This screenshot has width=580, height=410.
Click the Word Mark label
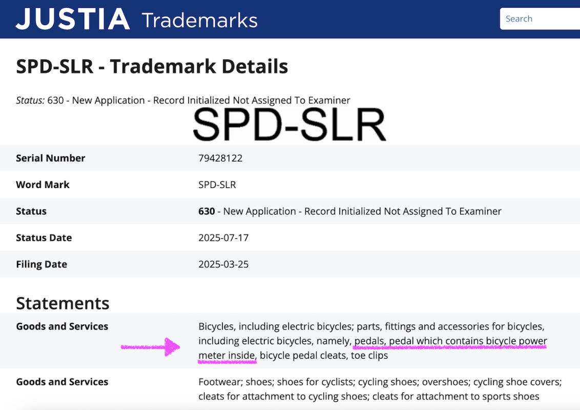tap(43, 184)
